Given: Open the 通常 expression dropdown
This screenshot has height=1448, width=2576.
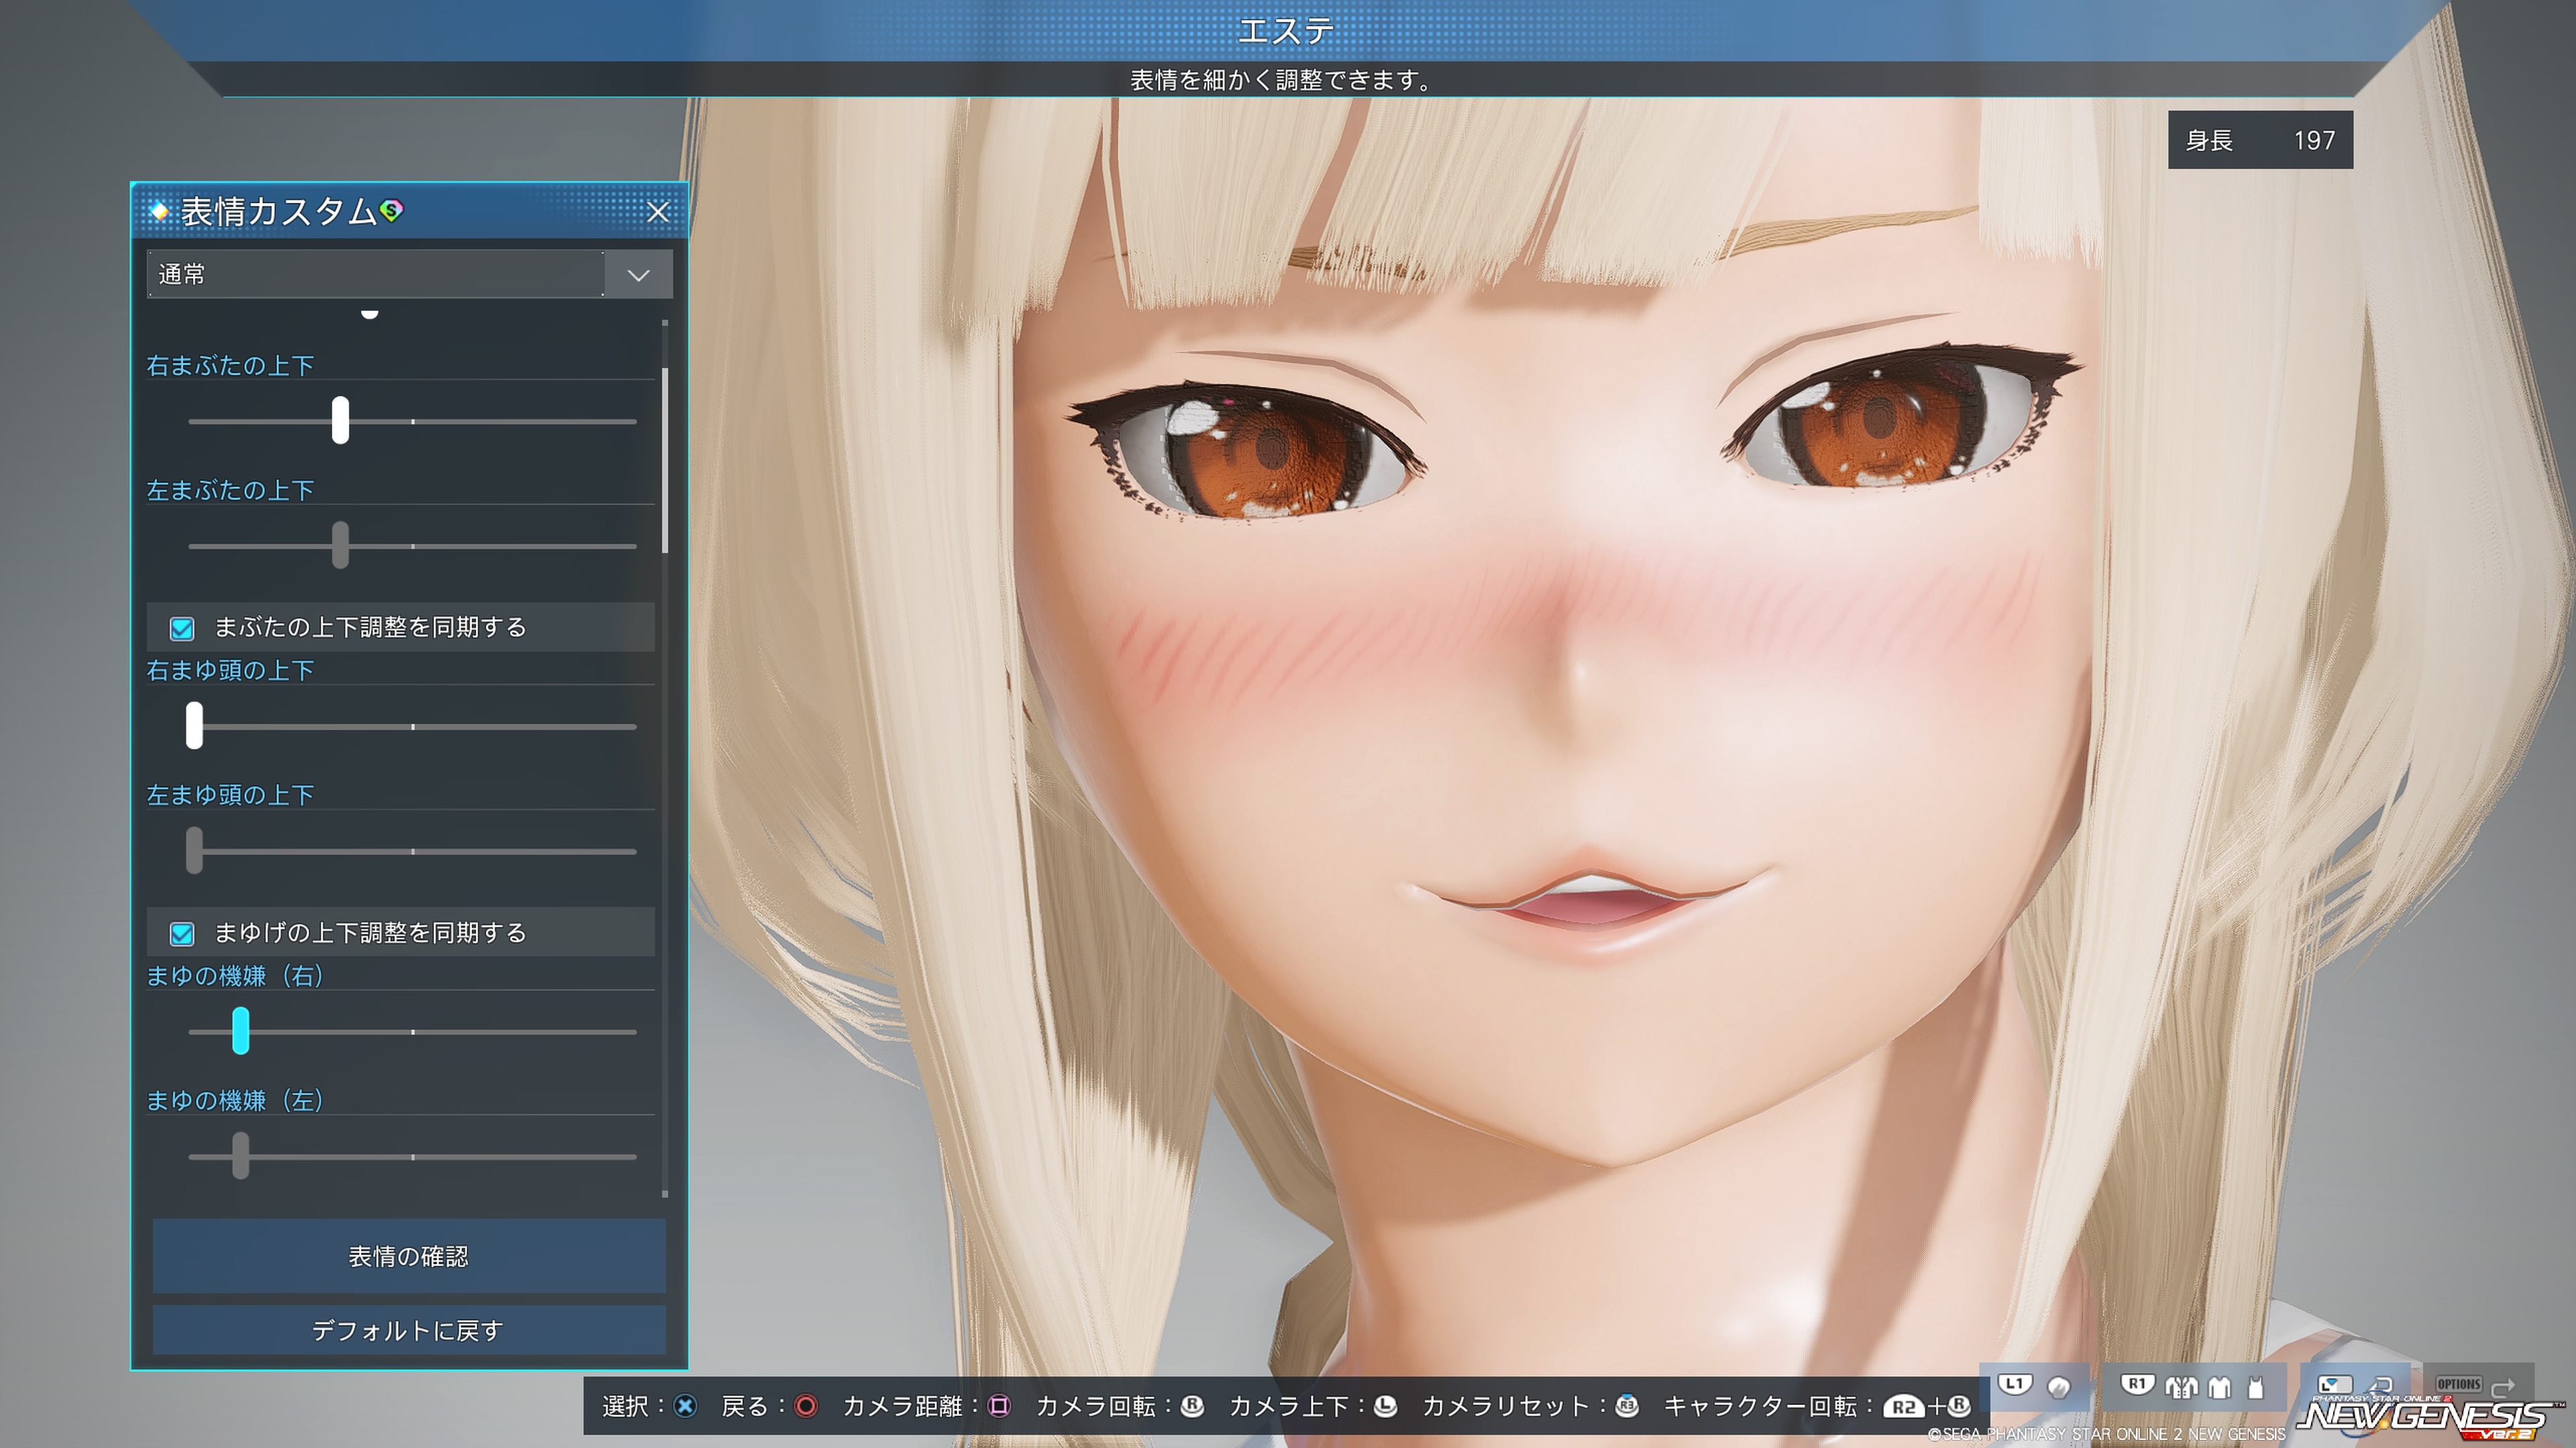Looking at the screenshot, I should (x=375, y=274).
